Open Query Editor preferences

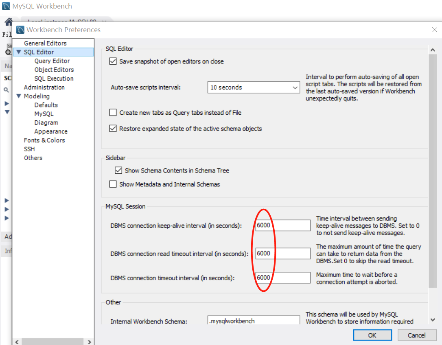coord(52,61)
